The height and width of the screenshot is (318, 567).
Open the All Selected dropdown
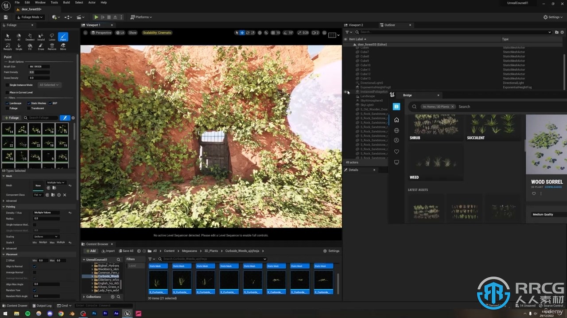click(49, 85)
